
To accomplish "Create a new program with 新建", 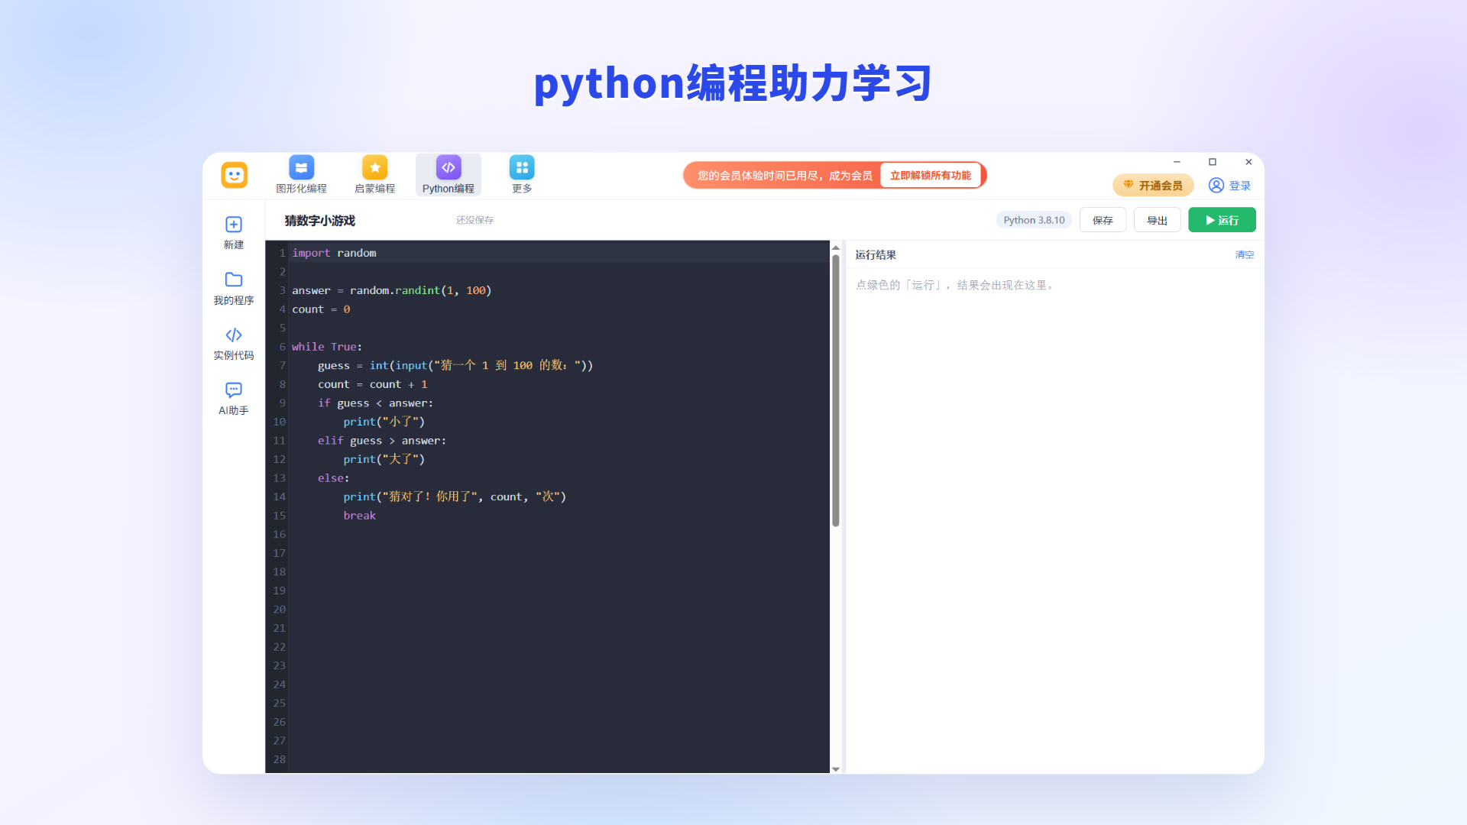I will click(x=234, y=233).
